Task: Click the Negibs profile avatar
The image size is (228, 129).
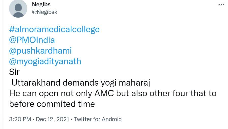Action: [x=18, y=9]
